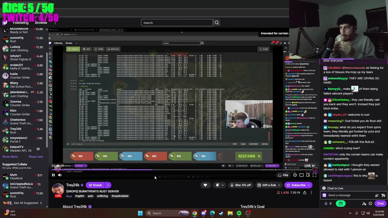Expand the dropdown arrow beside Knock
388x218 pixels.
108,185
